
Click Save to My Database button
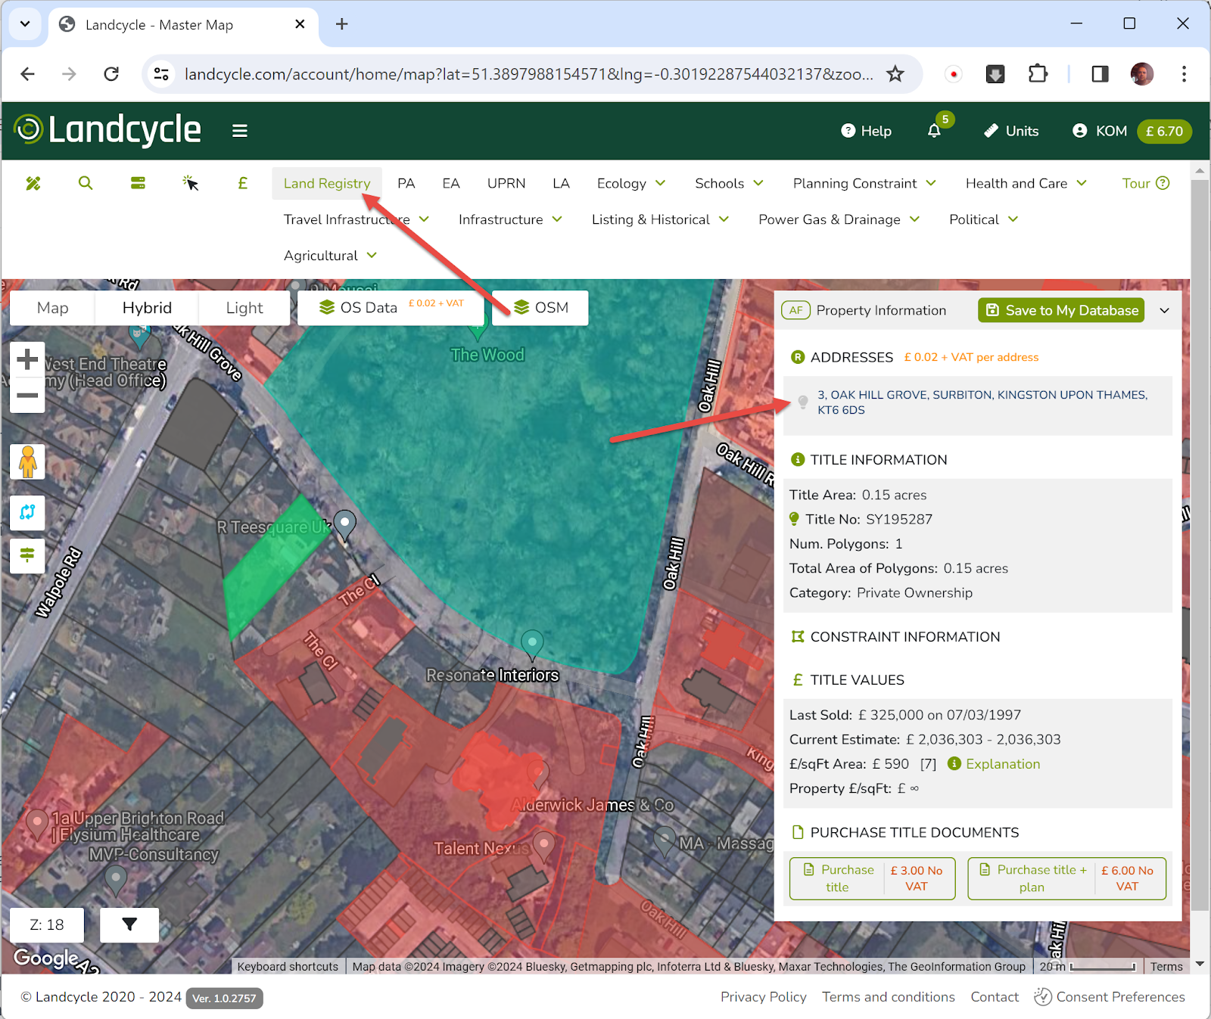pos(1061,310)
